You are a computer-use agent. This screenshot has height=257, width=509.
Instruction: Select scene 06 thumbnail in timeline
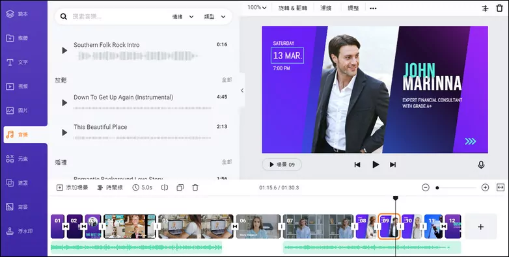click(258, 226)
